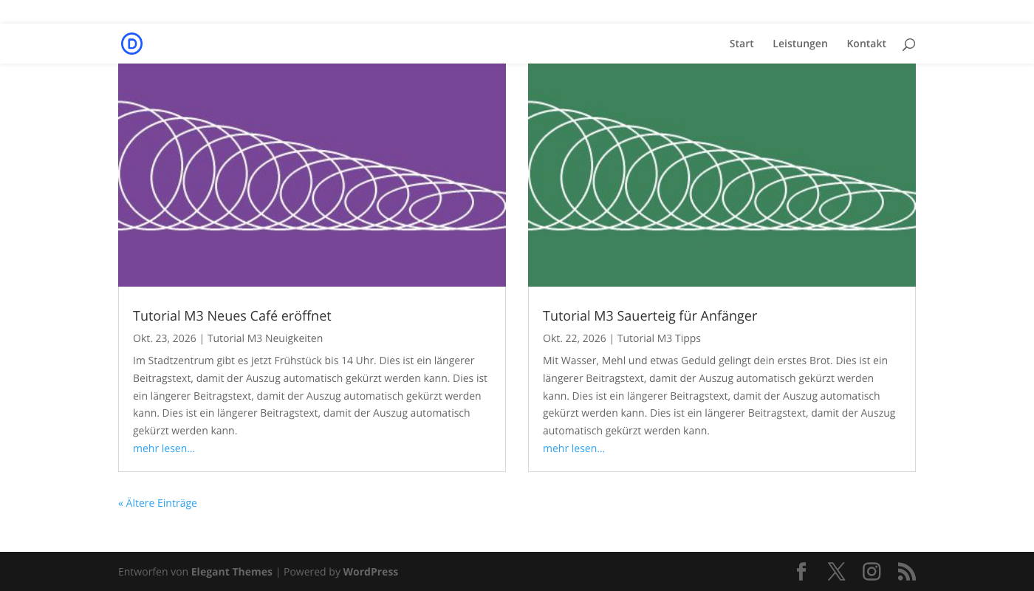This screenshot has width=1034, height=591.
Task: Open the Instagram footer icon
Action: click(x=872, y=571)
